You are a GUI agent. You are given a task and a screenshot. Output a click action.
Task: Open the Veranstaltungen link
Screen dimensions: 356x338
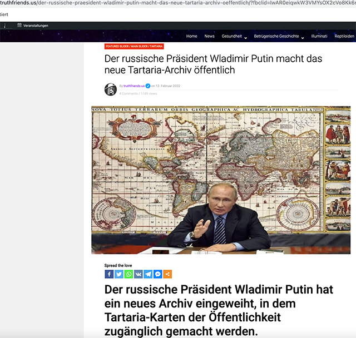click(x=36, y=26)
